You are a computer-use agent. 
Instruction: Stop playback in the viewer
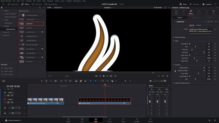click(104, 76)
